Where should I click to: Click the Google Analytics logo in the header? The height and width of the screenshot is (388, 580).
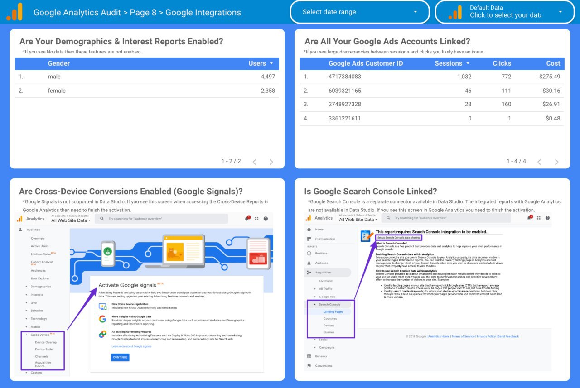coord(14,12)
